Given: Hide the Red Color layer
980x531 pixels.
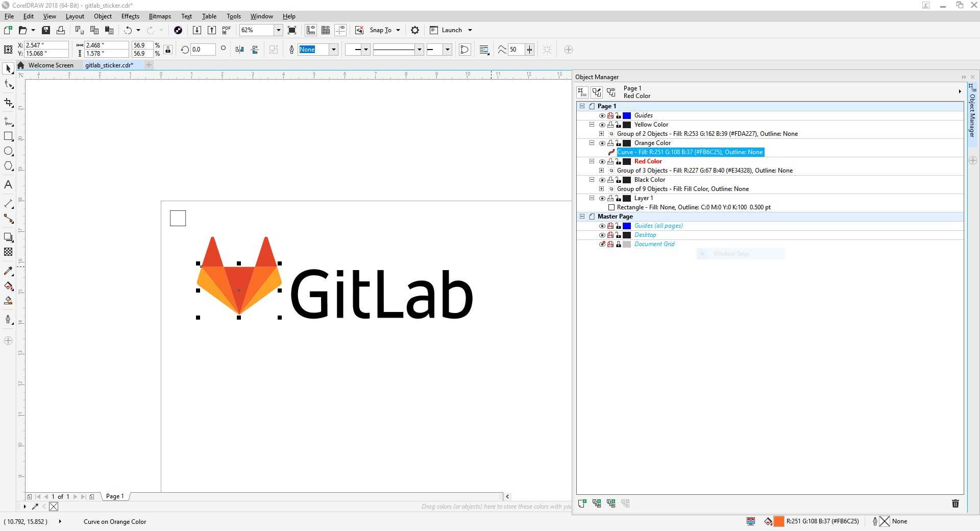Looking at the screenshot, I should [x=602, y=161].
